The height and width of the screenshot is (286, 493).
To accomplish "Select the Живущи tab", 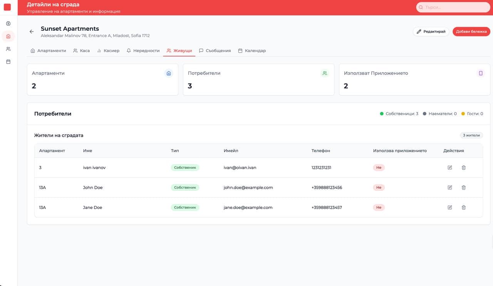I will pos(179,51).
